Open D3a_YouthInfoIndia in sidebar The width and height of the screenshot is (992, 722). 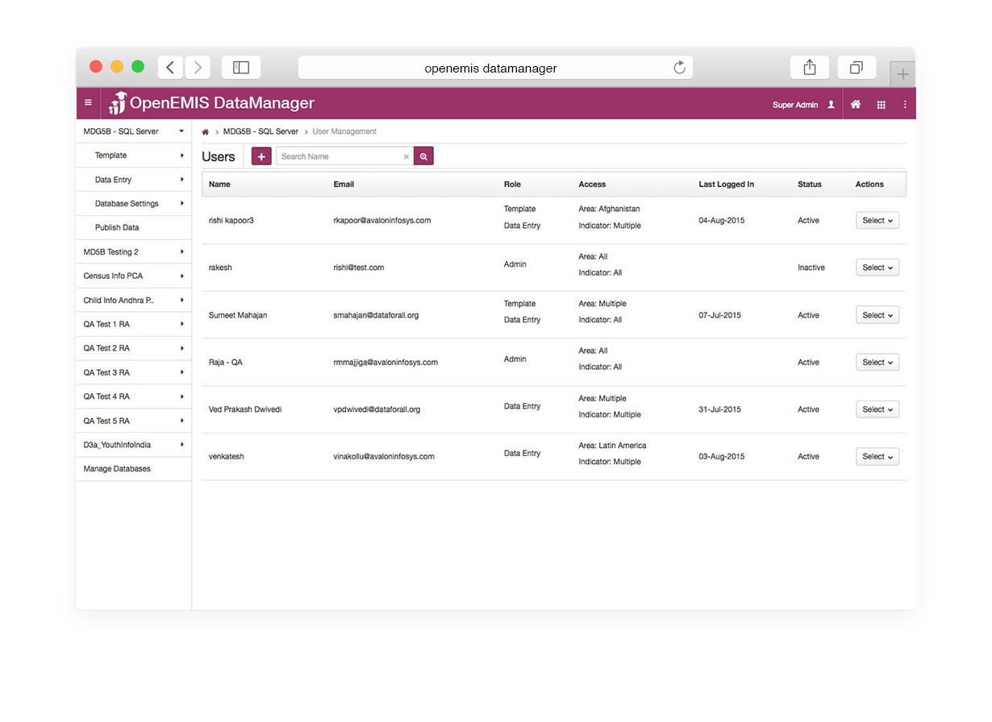[134, 445]
